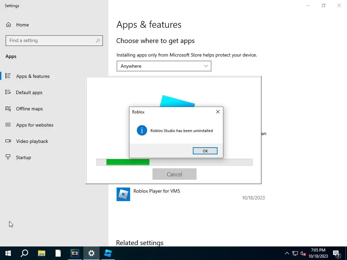The image size is (347, 260).
Task: Open File Explorer from the taskbar
Action: [42, 253]
